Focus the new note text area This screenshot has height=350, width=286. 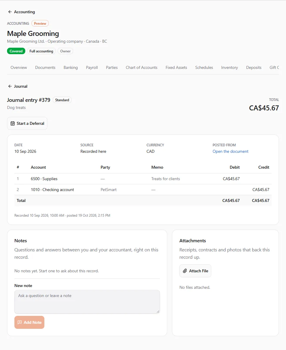(87, 302)
